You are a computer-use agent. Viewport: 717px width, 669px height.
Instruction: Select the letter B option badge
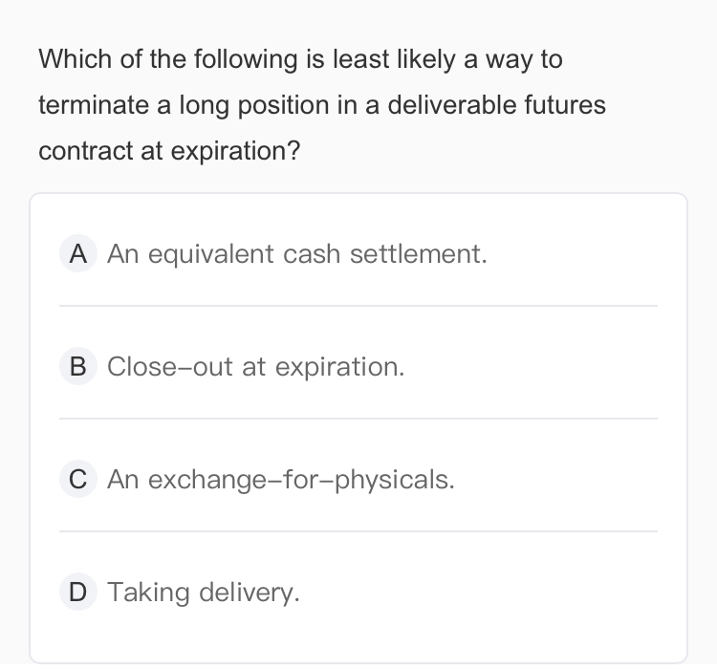tap(78, 367)
